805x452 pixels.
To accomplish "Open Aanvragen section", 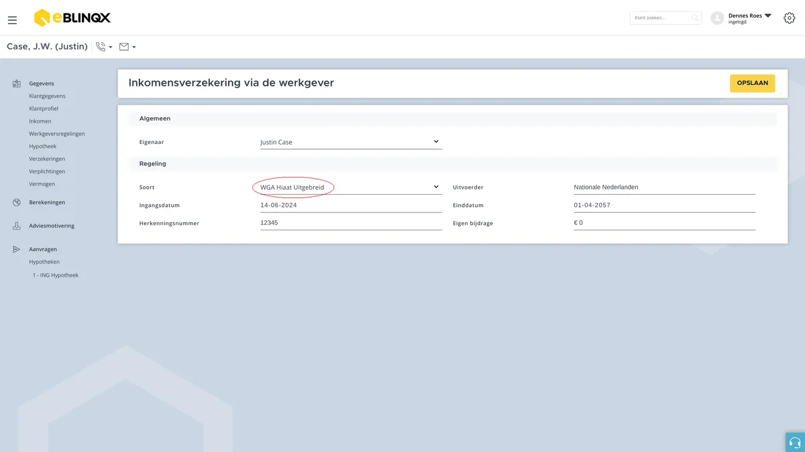I will click(x=43, y=249).
